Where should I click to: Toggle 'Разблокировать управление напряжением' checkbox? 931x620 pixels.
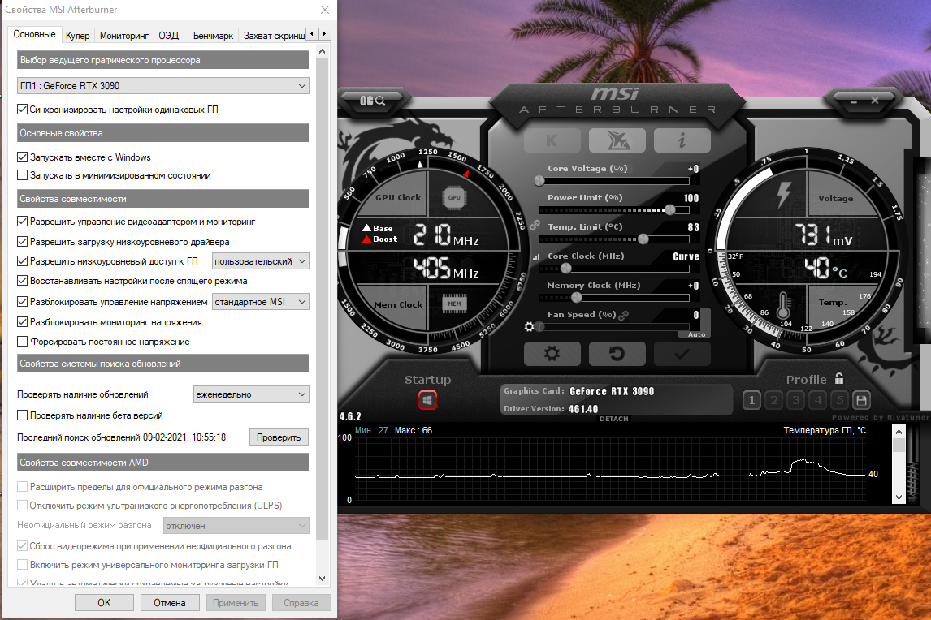pos(23,301)
